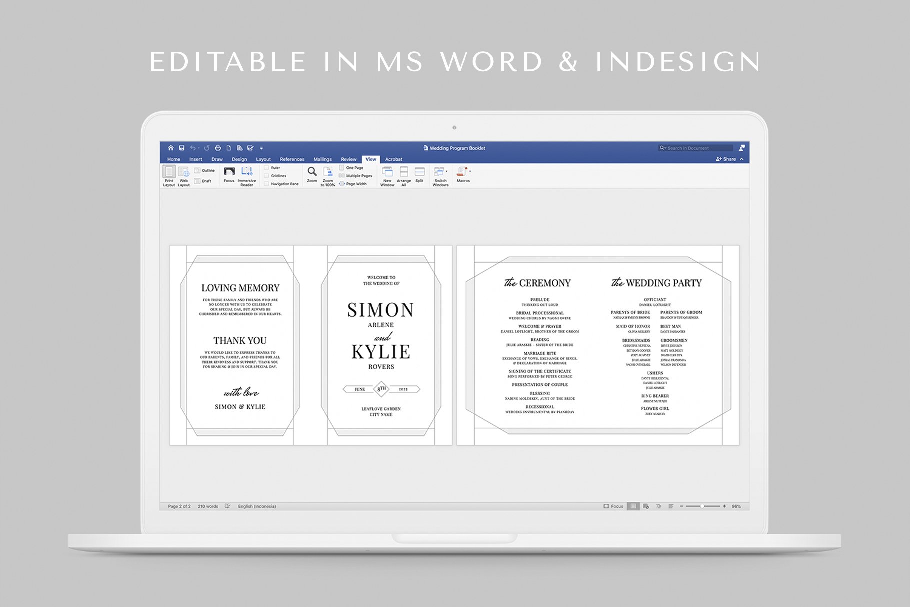Viewport: 910px width, 607px height.
Task: Open the Design tab
Action: pos(239,159)
